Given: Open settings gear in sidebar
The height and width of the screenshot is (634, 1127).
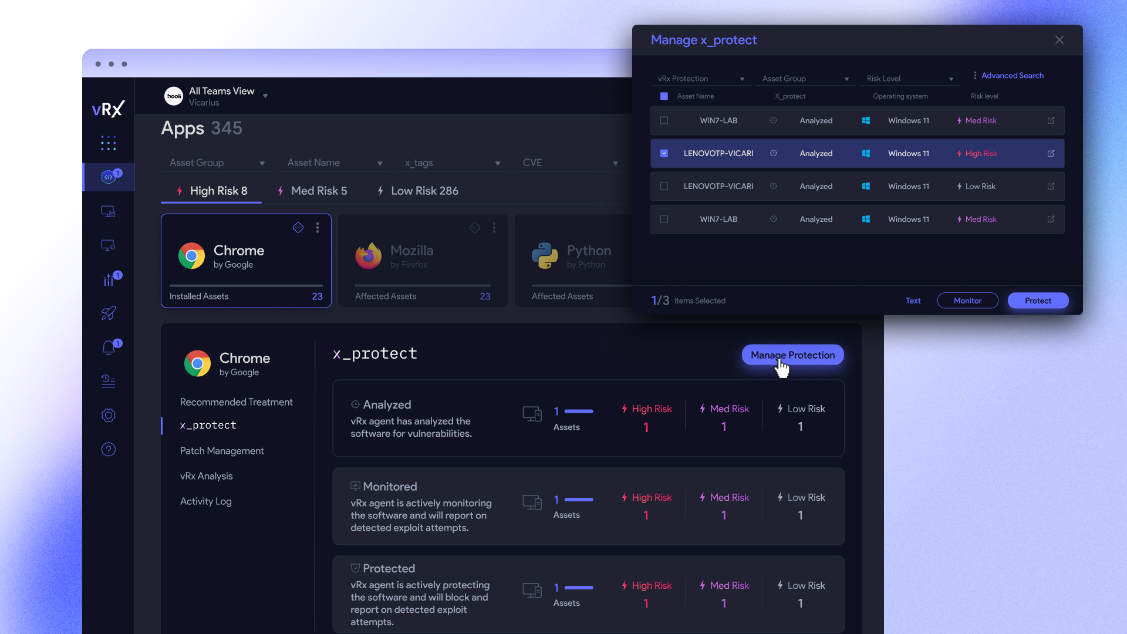Looking at the screenshot, I should 109,415.
